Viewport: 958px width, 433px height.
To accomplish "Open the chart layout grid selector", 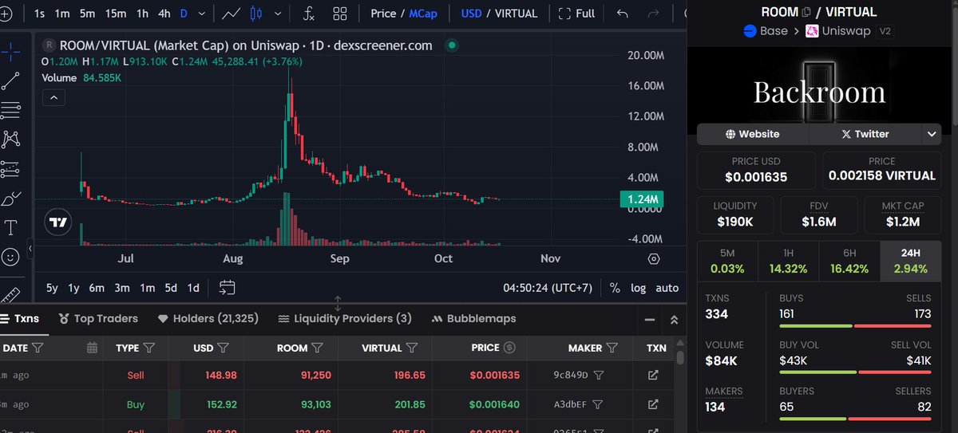I will click(x=340, y=14).
